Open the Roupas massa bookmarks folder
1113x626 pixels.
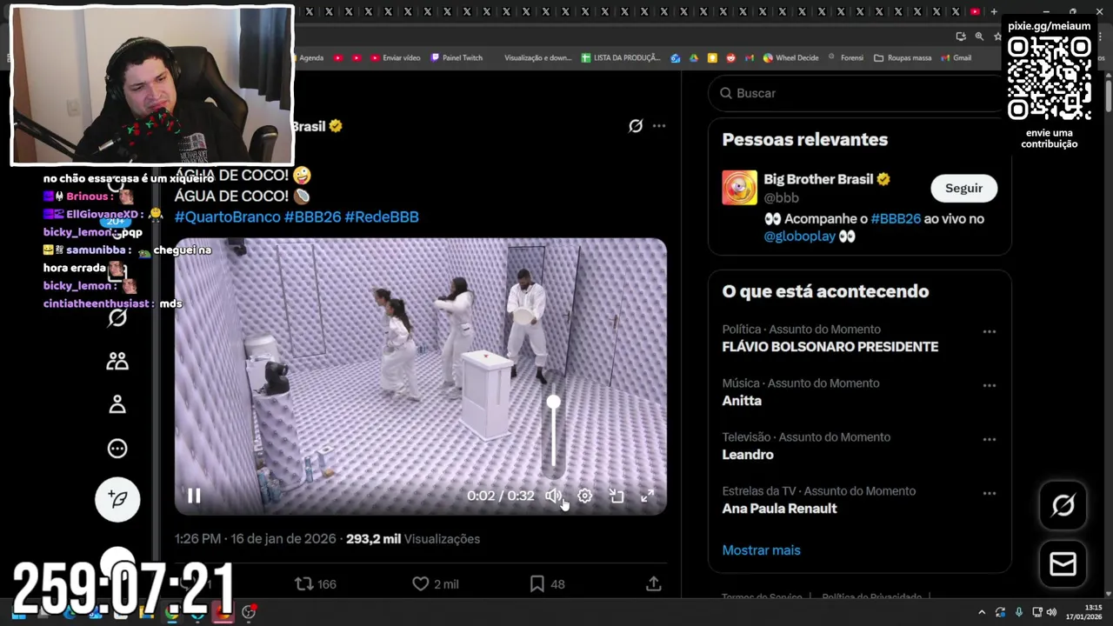(903, 58)
